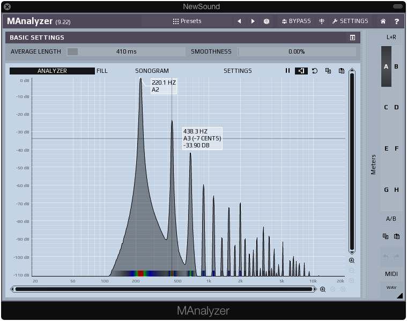Paste analyzer graph icon

[x=342, y=71]
